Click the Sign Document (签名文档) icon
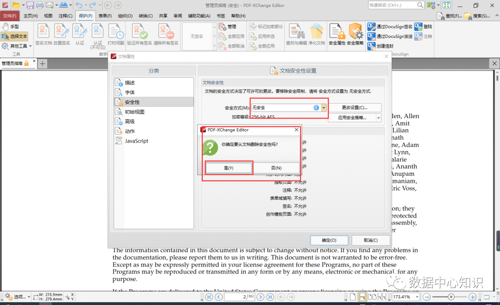500x305 pixels. coord(44,35)
